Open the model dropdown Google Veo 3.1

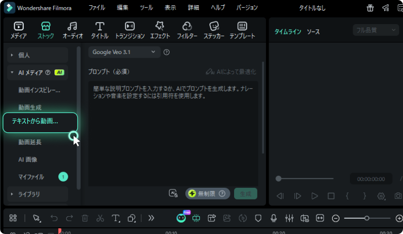(x=124, y=52)
